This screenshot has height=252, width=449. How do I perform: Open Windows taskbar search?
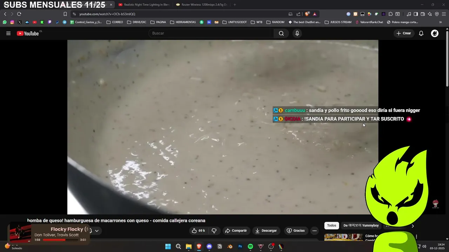pos(178,246)
